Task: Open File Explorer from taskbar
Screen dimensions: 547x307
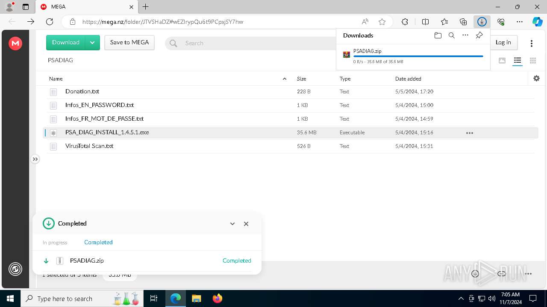Action: (196, 298)
